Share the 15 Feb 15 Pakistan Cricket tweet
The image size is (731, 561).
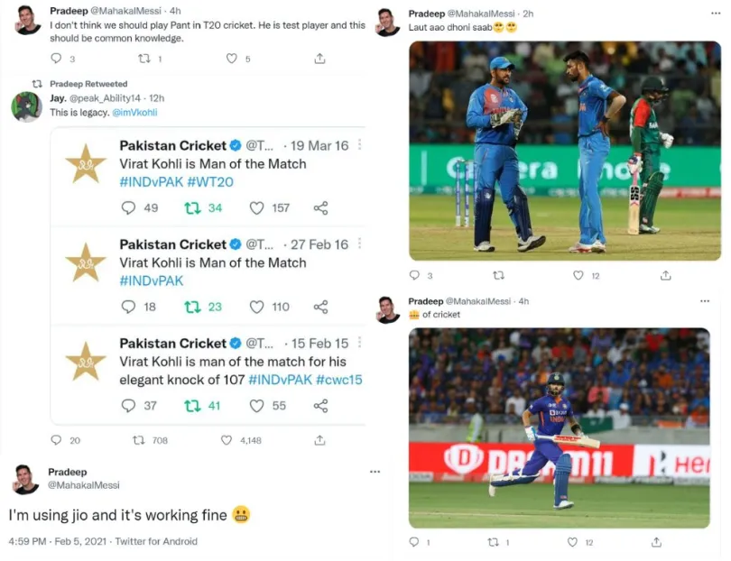tap(320, 406)
